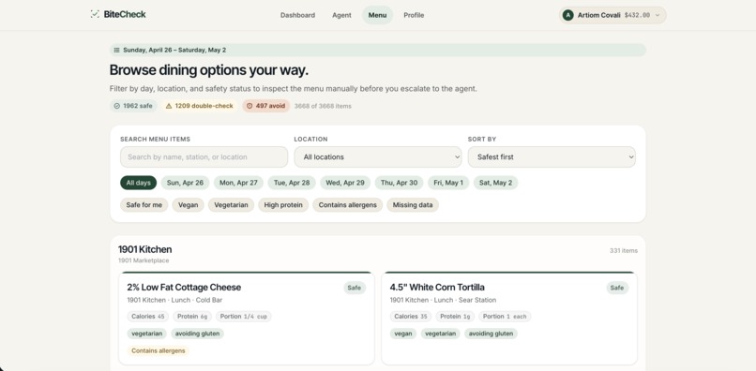
Task: Click the list icon beside the date range
Action: point(116,50)
